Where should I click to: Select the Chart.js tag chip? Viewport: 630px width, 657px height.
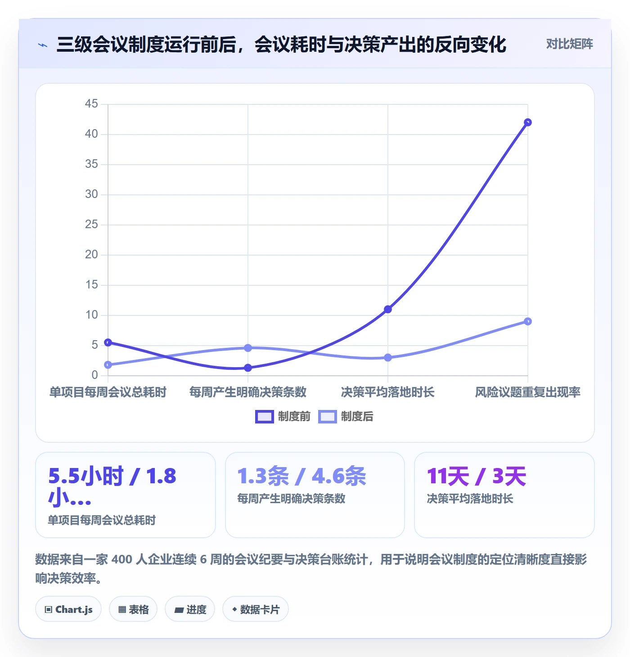(x=68, y=609)
